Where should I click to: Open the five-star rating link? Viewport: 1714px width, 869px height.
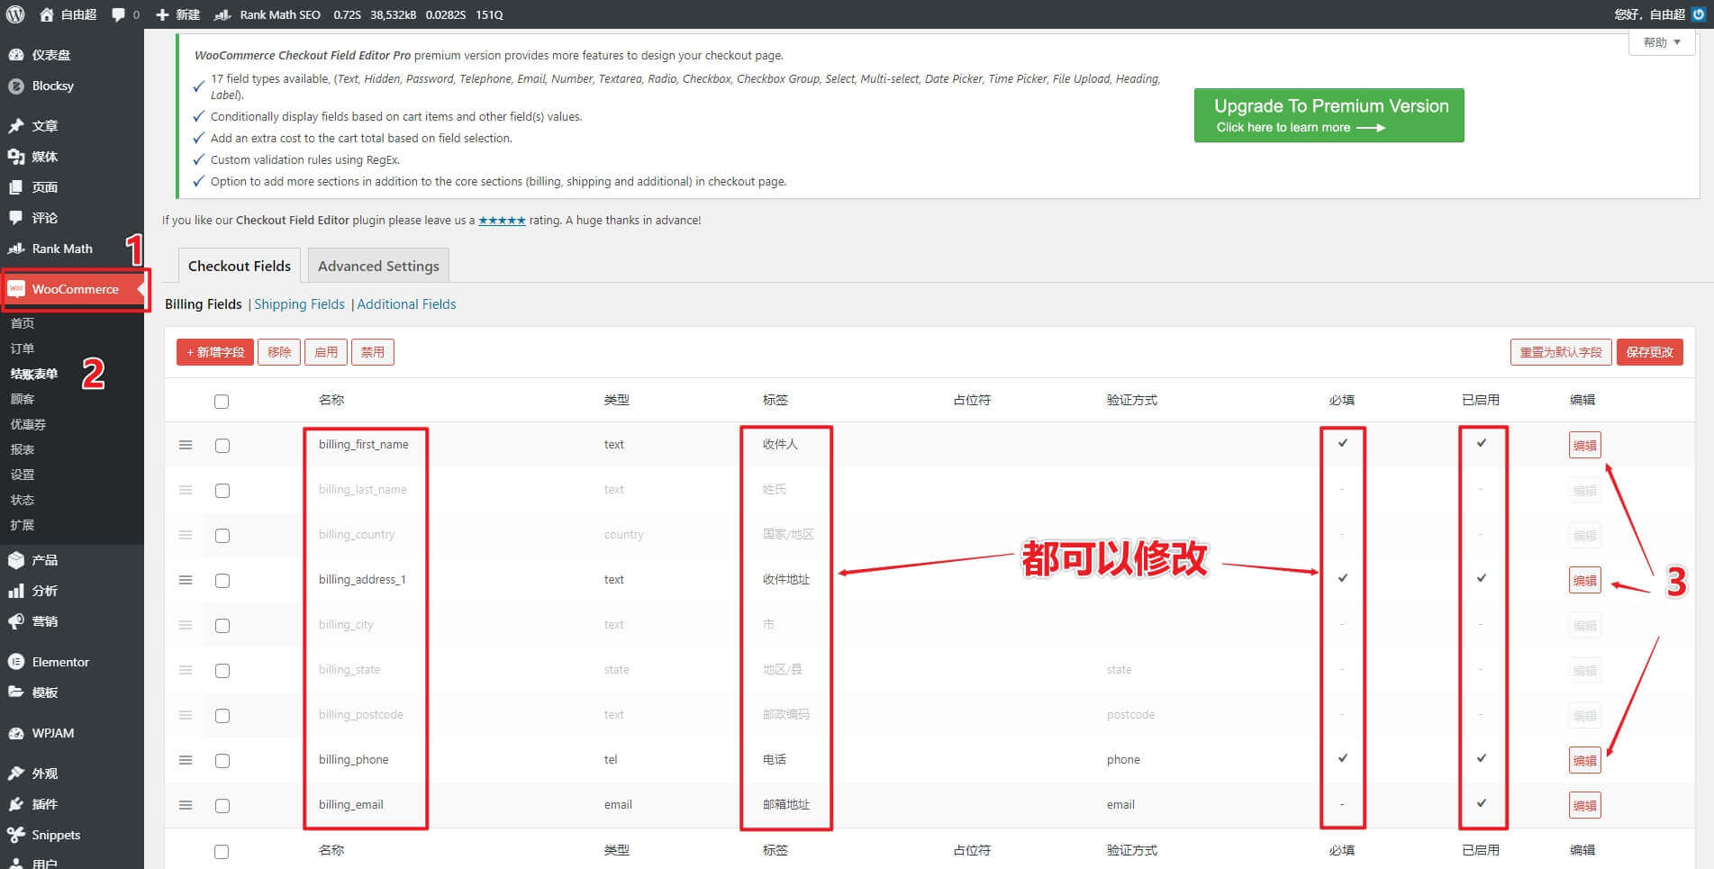502,220
